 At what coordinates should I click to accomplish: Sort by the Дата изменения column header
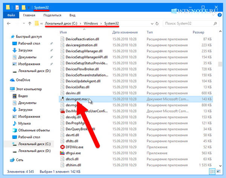pyautogui.click(x=125, y=32)
